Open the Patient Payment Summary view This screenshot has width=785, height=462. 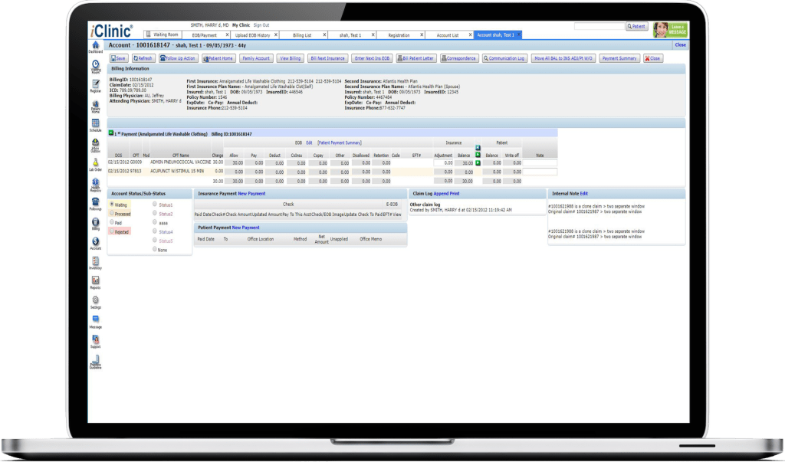coord(340,143)
